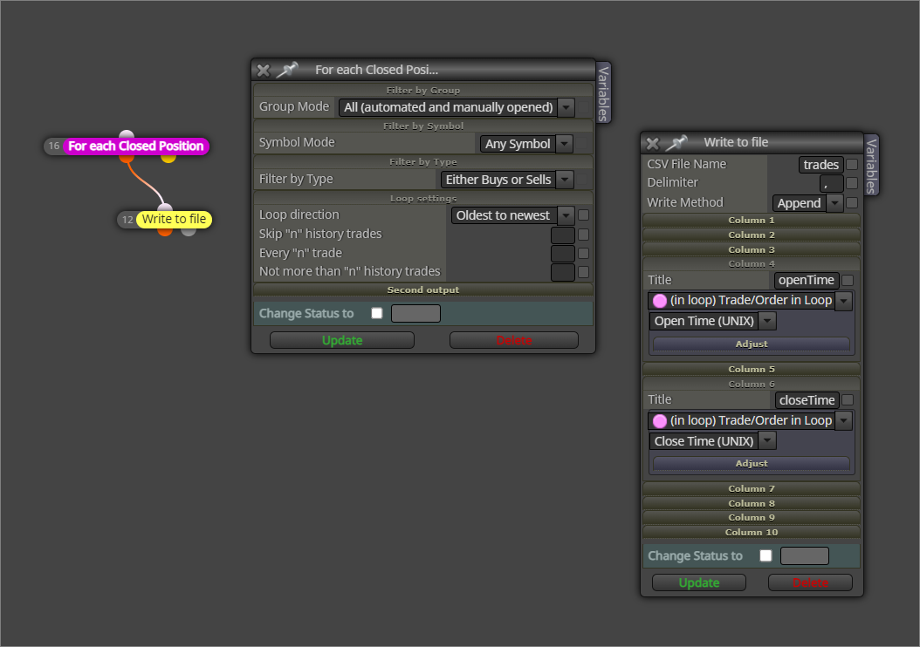Screen dimensions: 920x647
Task: Click Update in For each Closed Position panel
Action: tap(342, 340)
